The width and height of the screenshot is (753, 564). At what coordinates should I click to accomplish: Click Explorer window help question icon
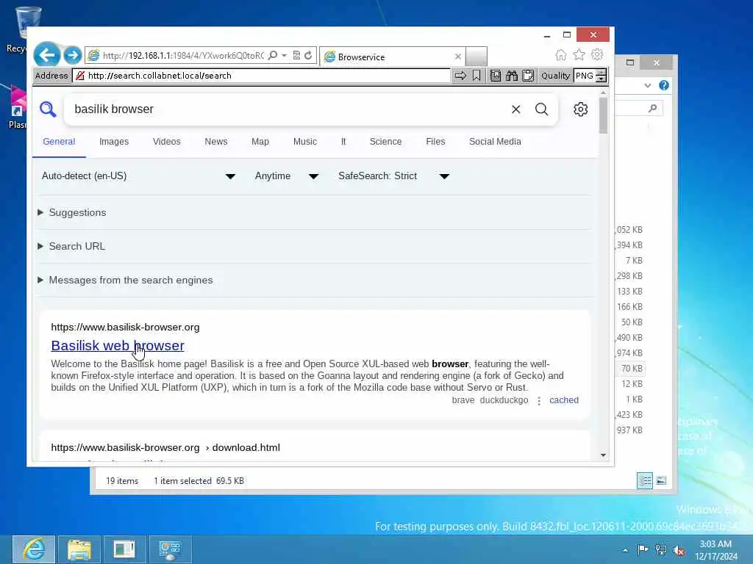[664, 85]
